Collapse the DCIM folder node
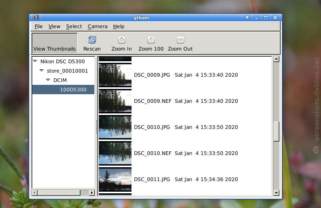The width and height of the screenshot is (321, 208). pos(48,80)
